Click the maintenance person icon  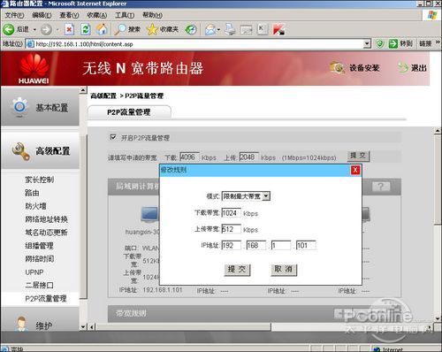coord(20,325)
